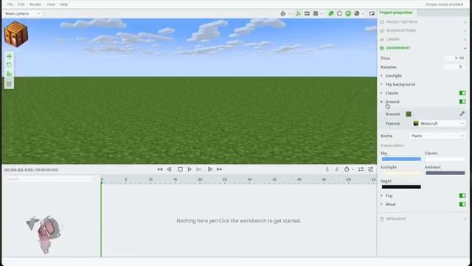This screenshot has width=472, height=266.
Task: Toggle timeline loop playback
Action: click(x=361, y=169)
